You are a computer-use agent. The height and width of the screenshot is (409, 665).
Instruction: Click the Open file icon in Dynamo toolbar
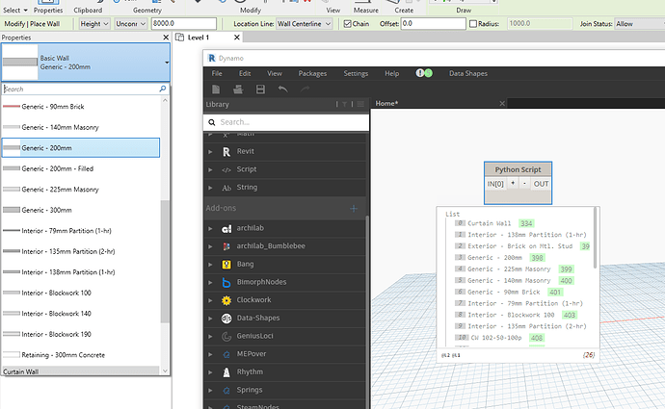(x=238, y=89)
